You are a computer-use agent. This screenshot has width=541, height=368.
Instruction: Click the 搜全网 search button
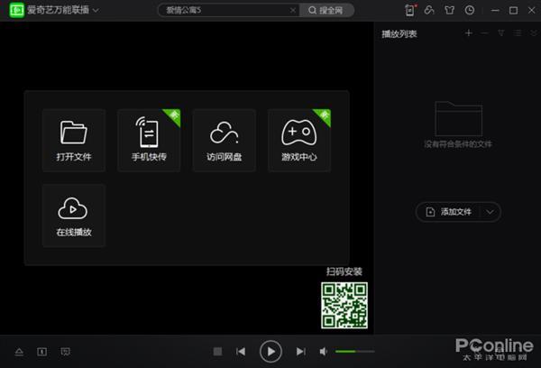click(x=326, y=10)
